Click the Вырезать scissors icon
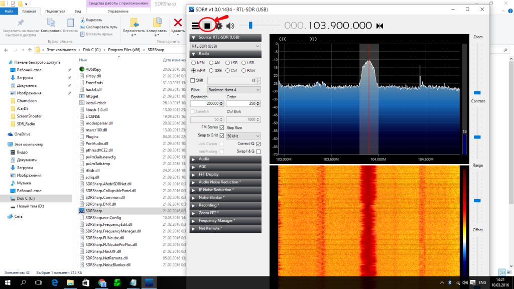 click(82, 20)
